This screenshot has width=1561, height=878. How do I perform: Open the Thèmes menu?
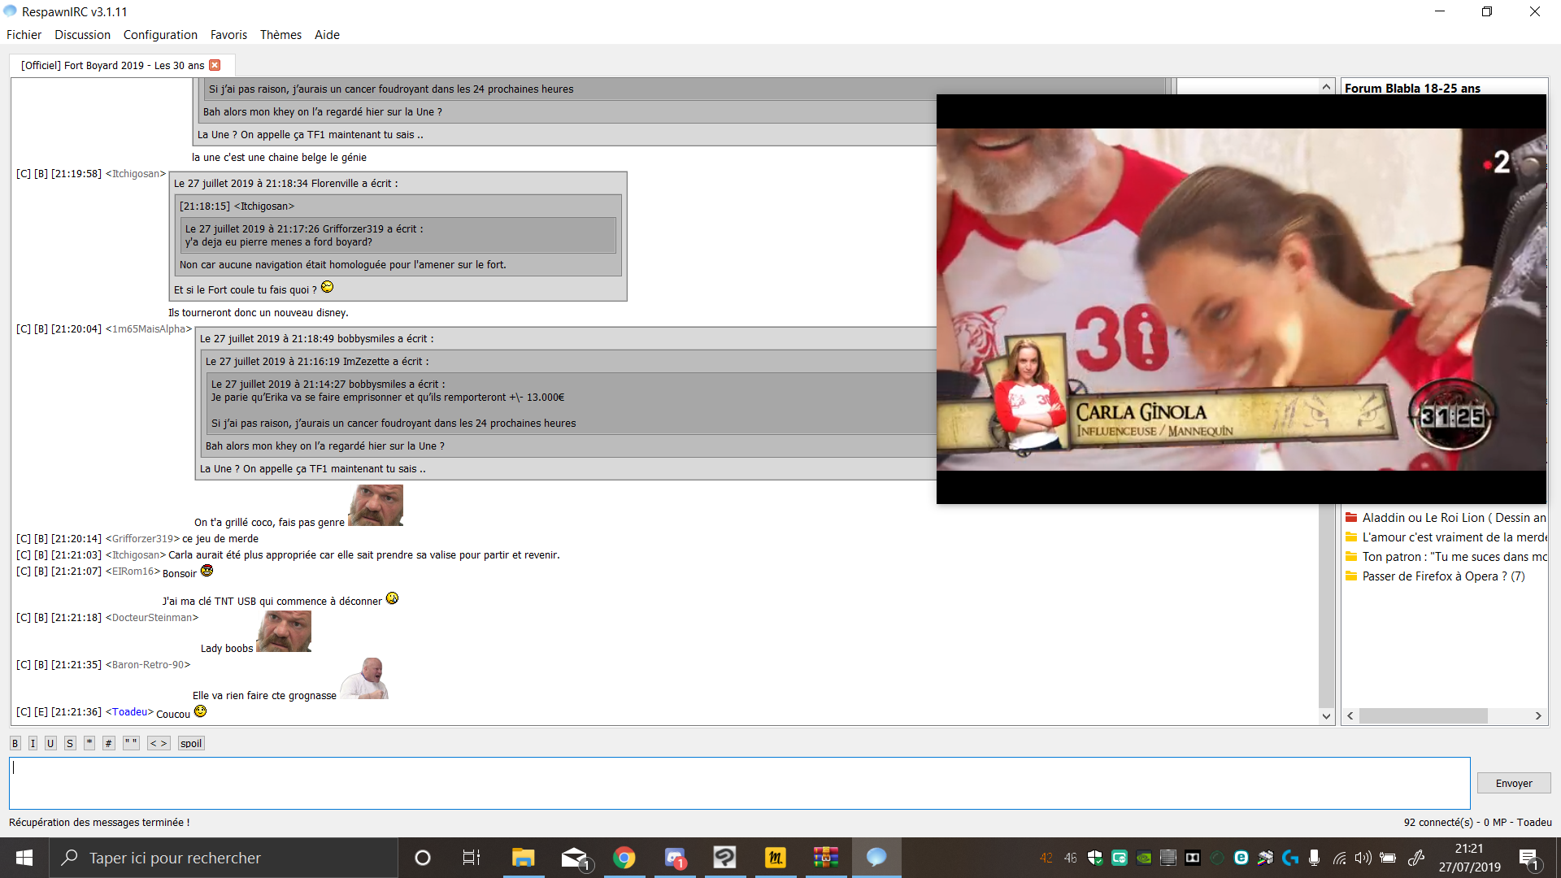tap(280, 35)
